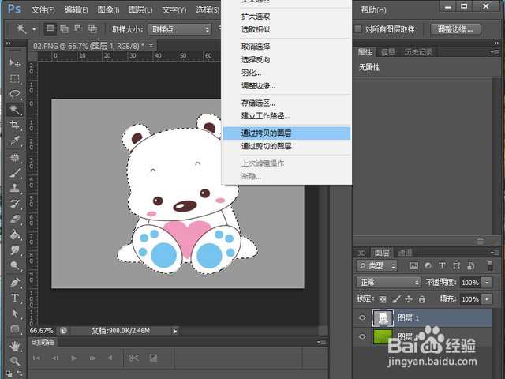This screenshot has width=505, height=379.
Task: Select the Hand tool
Action: point(15,346)
